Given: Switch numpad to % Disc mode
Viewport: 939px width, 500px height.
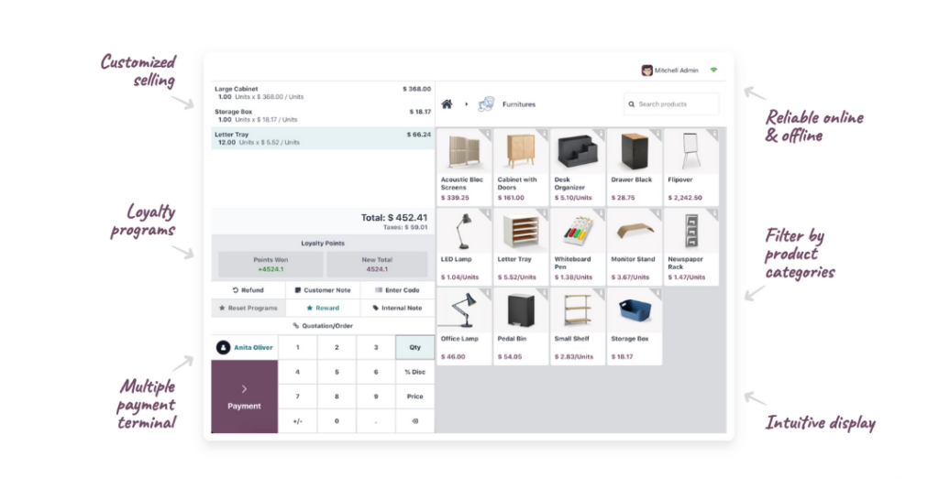Looking at the screenshot, I should point(415,372).
